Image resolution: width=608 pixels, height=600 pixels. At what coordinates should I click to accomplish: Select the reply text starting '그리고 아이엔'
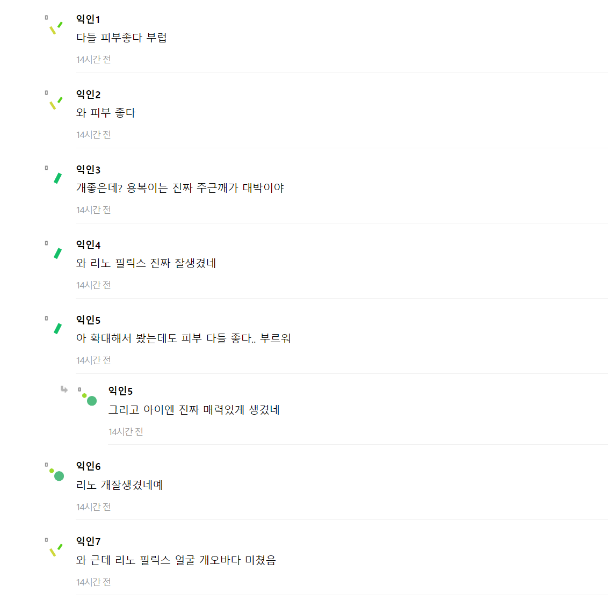point(194,410)
